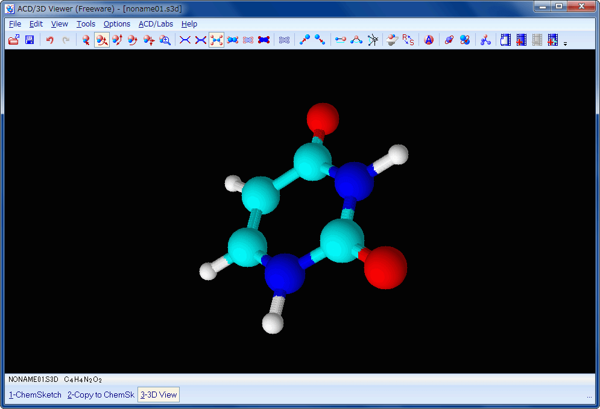The image size is (600, 409).
Task: Start Auto Rotate with the single-sphere icon
Action: click(449, 40)
